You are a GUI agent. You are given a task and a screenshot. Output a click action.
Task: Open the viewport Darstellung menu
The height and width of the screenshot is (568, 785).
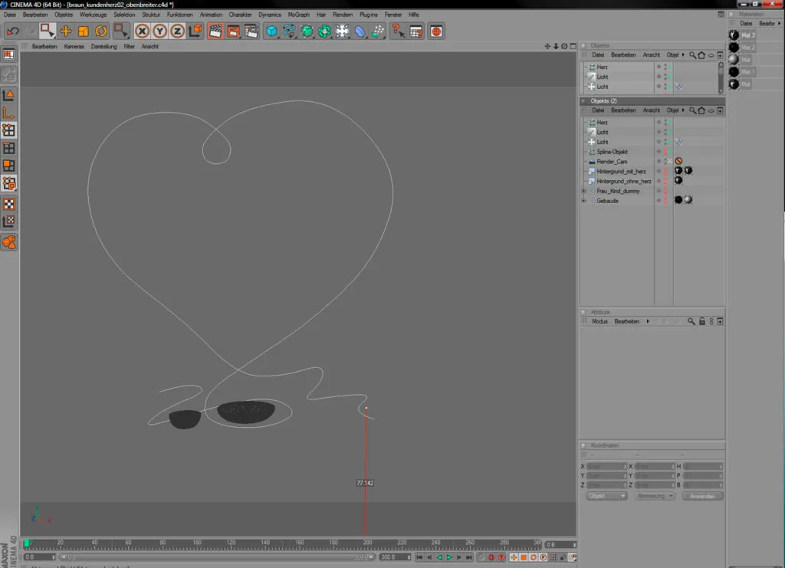pos(104,47)
